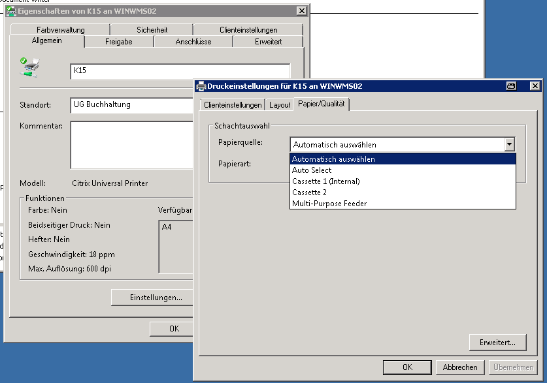This screenshot has width=547, height=383.
Task: Close the Druckeinstellungen dialog with X
Action: 535,85
